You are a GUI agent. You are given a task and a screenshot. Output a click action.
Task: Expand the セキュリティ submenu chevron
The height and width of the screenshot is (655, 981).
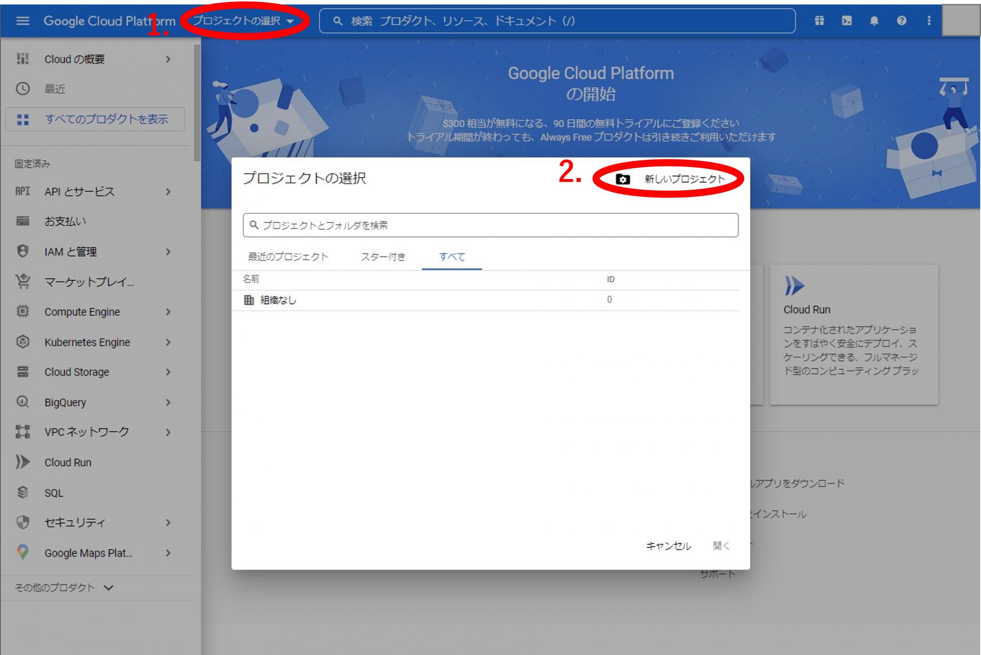pos(168,523)
